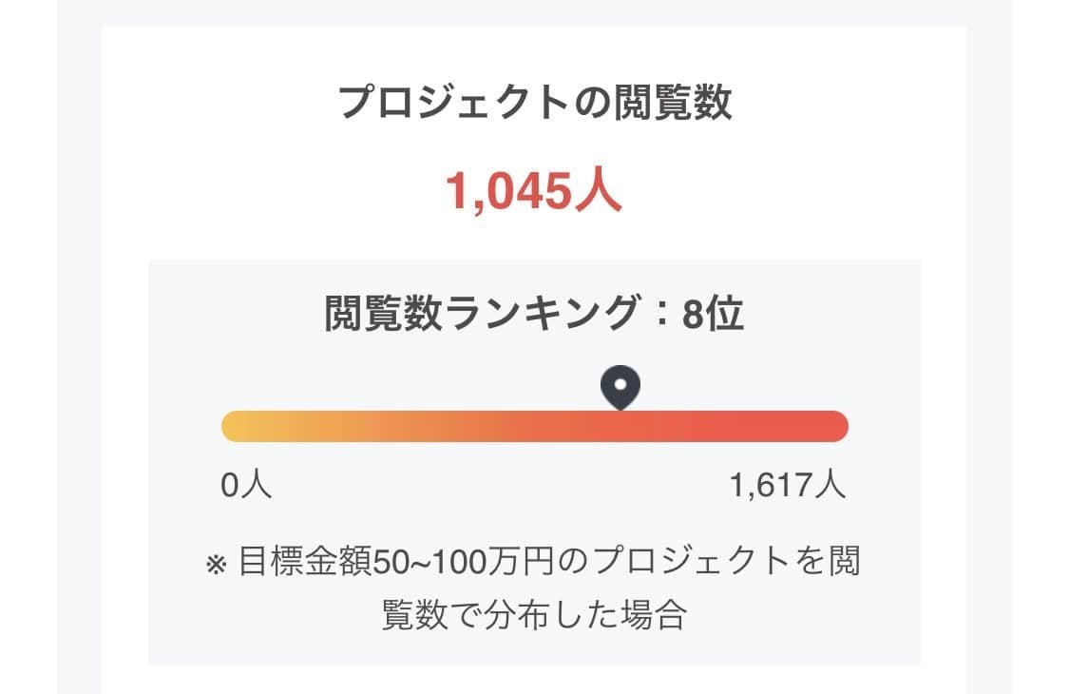Click the 1,617人 maximum label

point(787,486)
